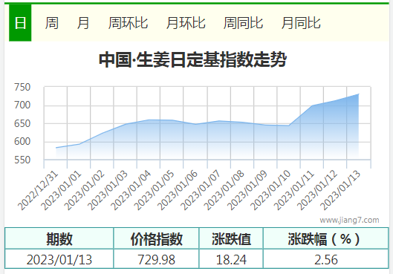Open the 月同比 tab
The width and height of the screenshot is (393, 274).
(x=301, y=23)
